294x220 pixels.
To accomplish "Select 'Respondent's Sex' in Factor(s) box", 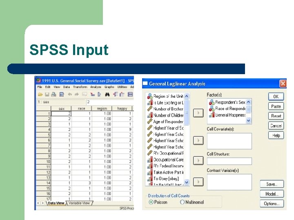I will coord(227,102).
